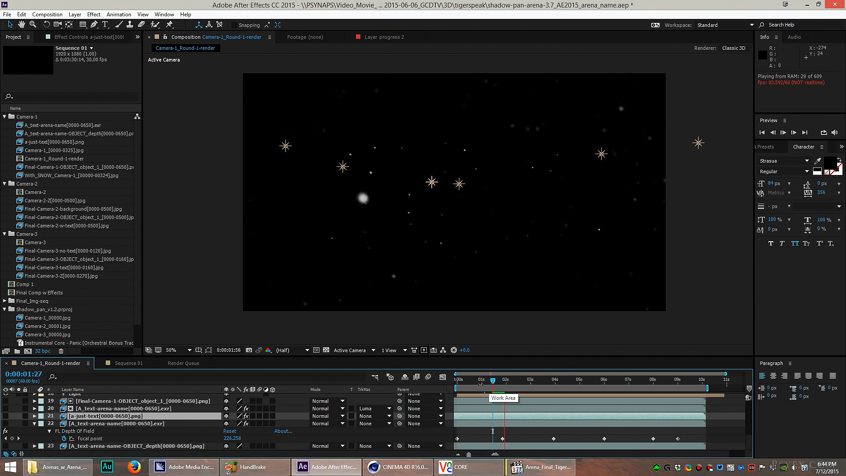Open the Luma track matte dropdown for layer 20

[x=375, y=409]
